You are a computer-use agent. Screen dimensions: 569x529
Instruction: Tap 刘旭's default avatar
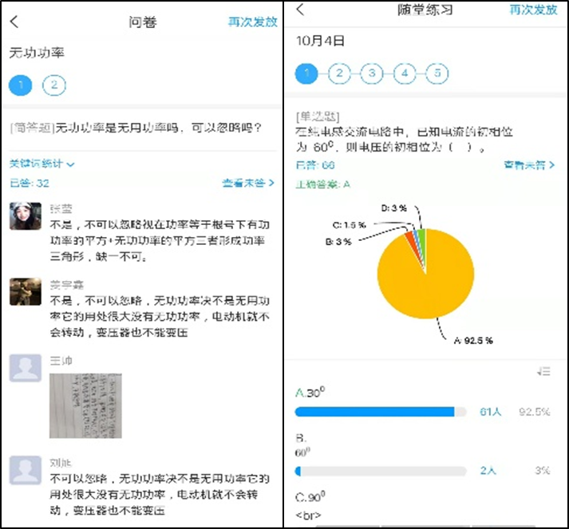pyautogui.click(x=26, y=470)
